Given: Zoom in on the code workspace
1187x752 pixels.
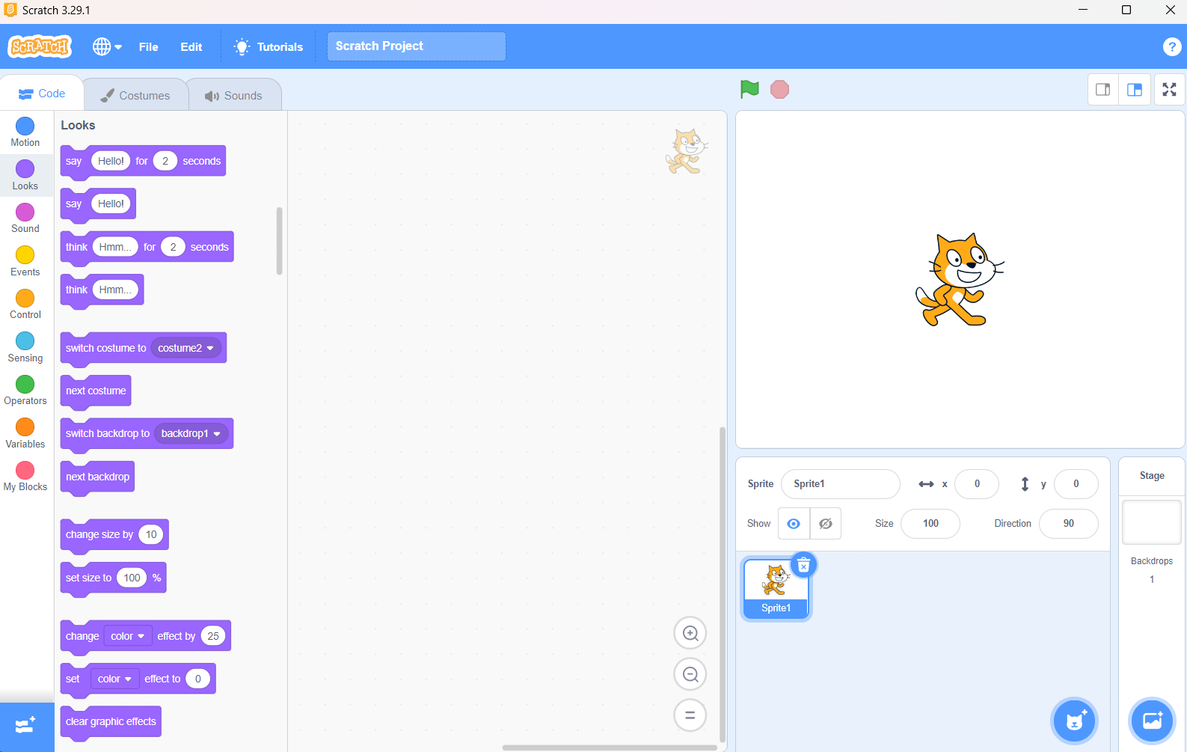Looking at the screenshot, I should [690, 634].
